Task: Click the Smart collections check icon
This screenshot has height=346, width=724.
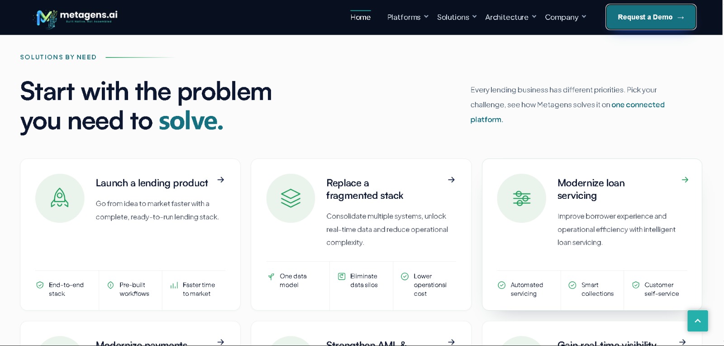Action: point(572,285)
